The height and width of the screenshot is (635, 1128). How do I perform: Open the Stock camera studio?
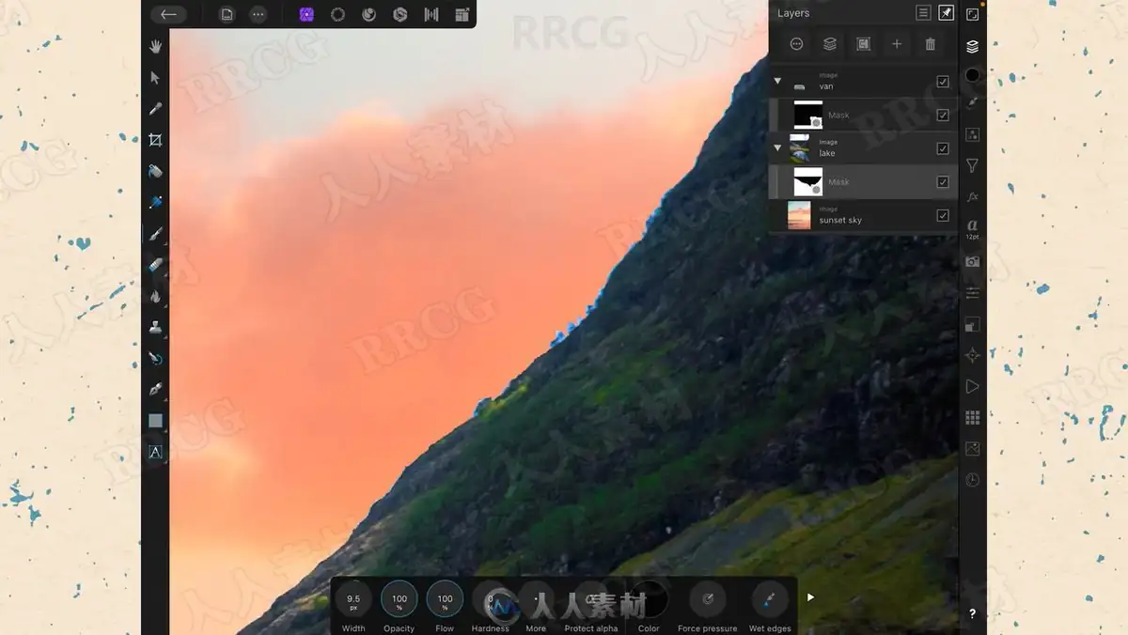[x=973, y=261]
